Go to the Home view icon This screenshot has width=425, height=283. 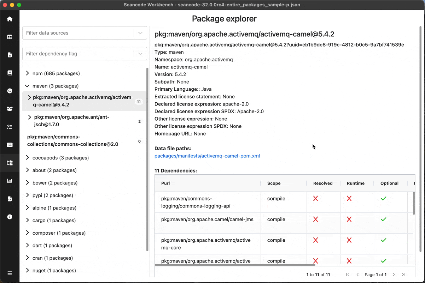click(10, 19)
